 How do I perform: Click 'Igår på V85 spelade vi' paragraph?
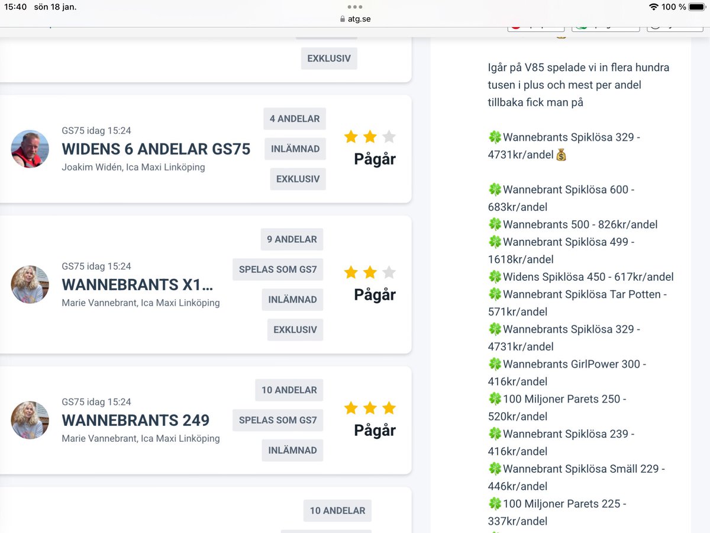coord(579,85)
